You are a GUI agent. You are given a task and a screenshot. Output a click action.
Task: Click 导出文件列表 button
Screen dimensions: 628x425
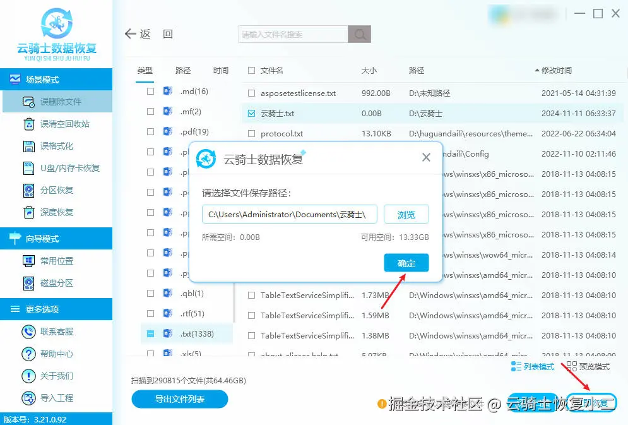[x=180, y=399]
